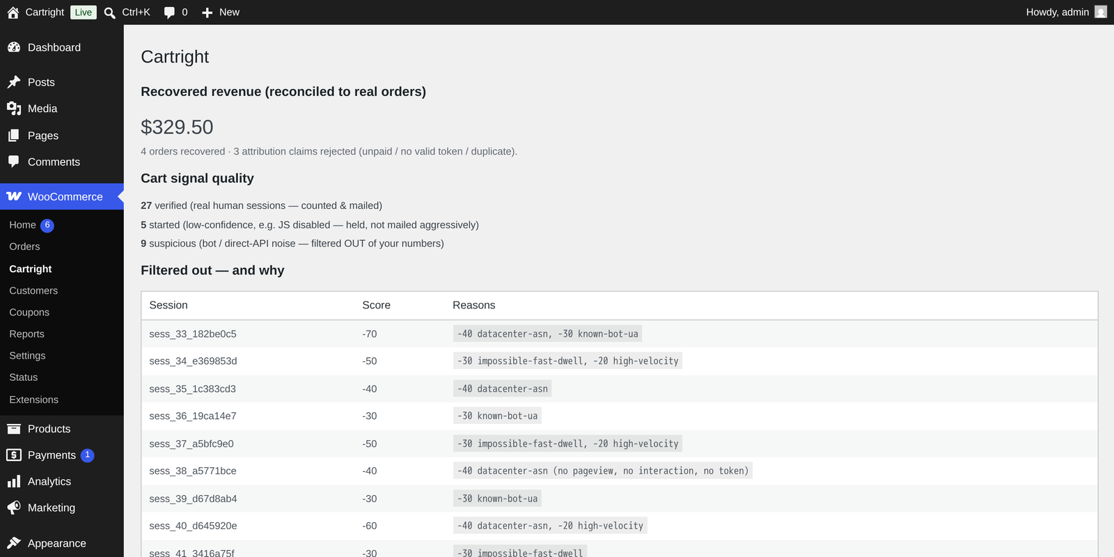Select the Cartright submenu item
This screenshot has height=557, width=1114.
31,269
